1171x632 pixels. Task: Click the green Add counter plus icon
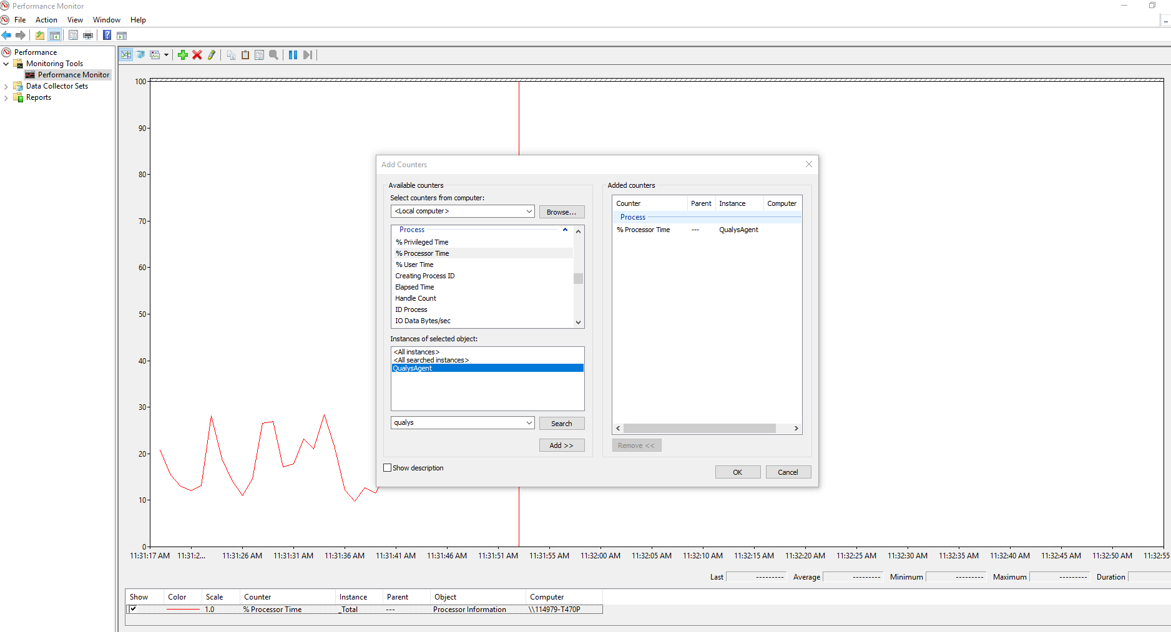click(x=182, y=55)
